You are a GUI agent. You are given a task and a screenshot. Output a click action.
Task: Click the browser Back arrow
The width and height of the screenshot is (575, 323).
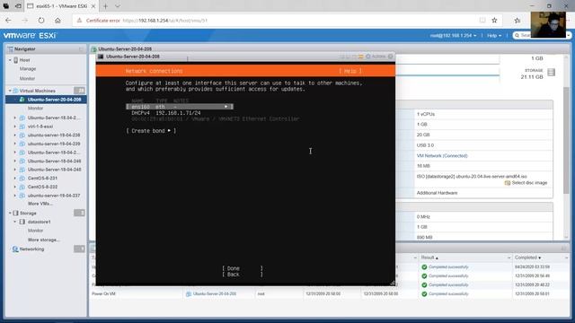(8, 21)
